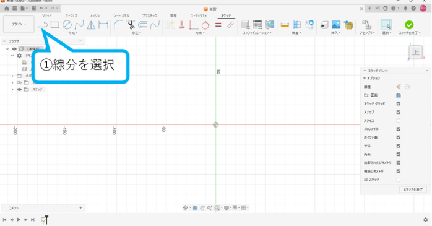Collapse the Options section in sketch palette

coord(365,78)
